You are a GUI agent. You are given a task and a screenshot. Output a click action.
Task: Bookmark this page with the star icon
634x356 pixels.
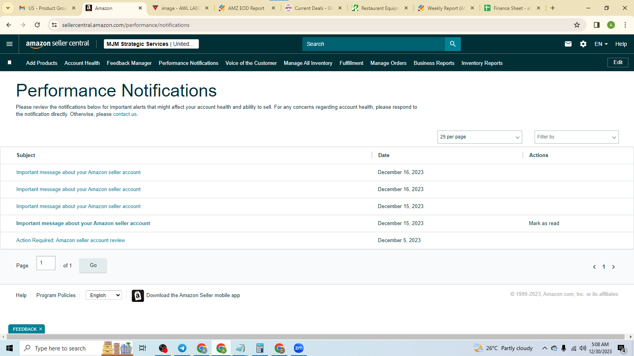[x=577, y=25]
